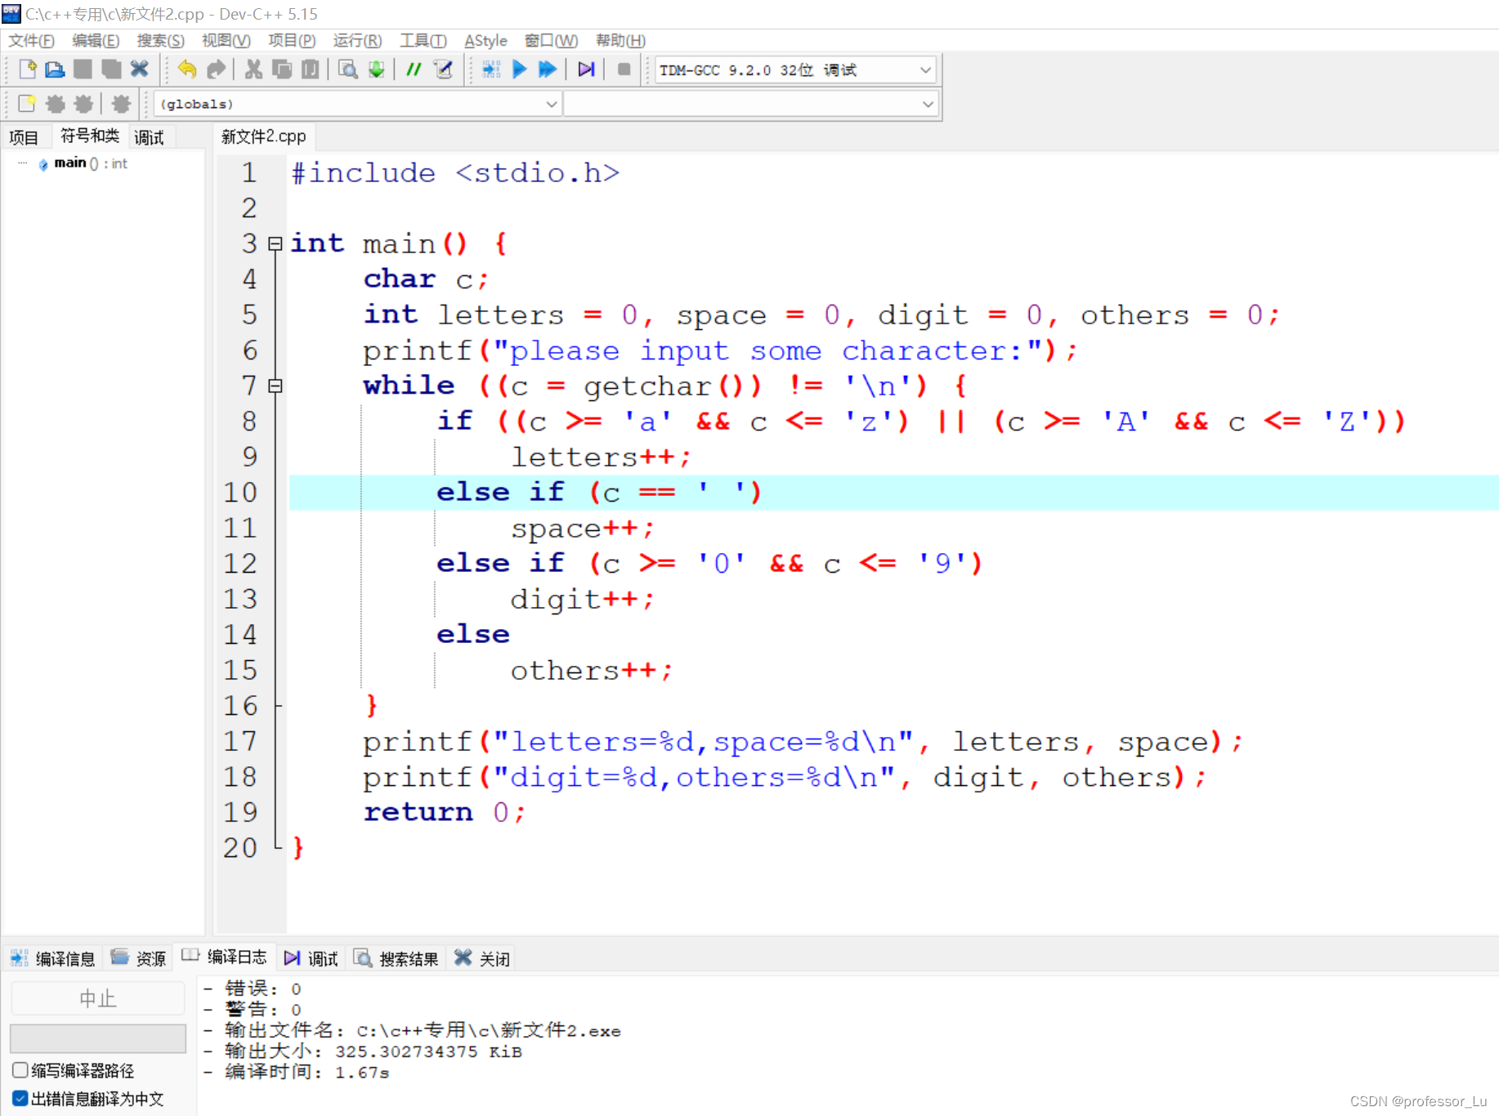The width and height of the screenshot is (1499, 1116).
Task: Click the empty progress bar below 中止
Action: tap(97, 1038)
